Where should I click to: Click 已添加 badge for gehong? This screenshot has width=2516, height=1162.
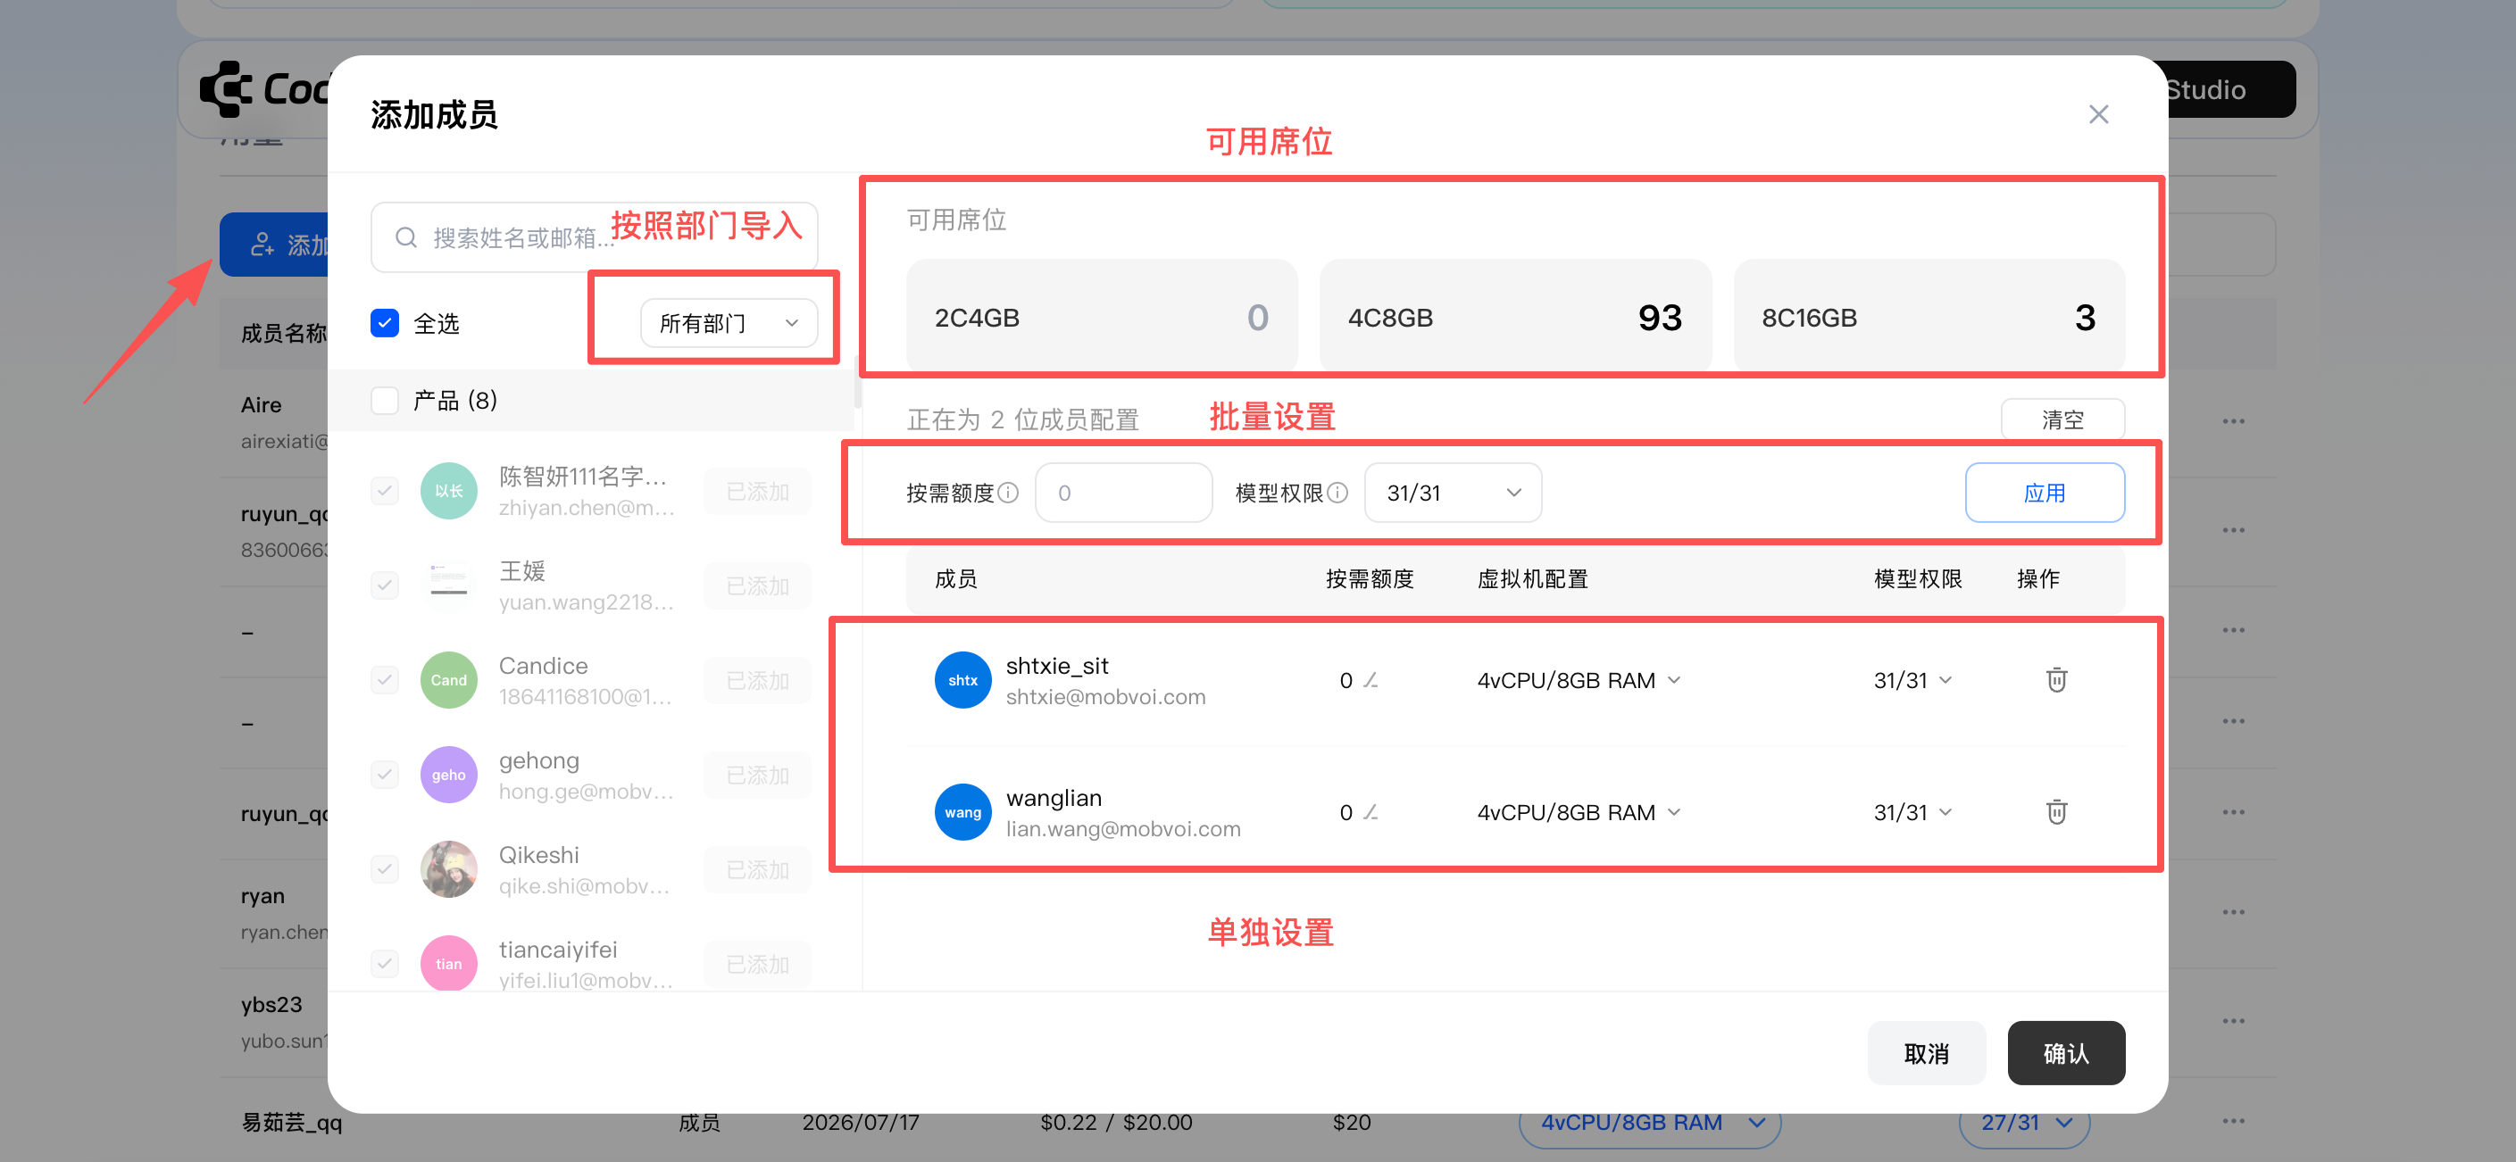[x=757, y=775]
